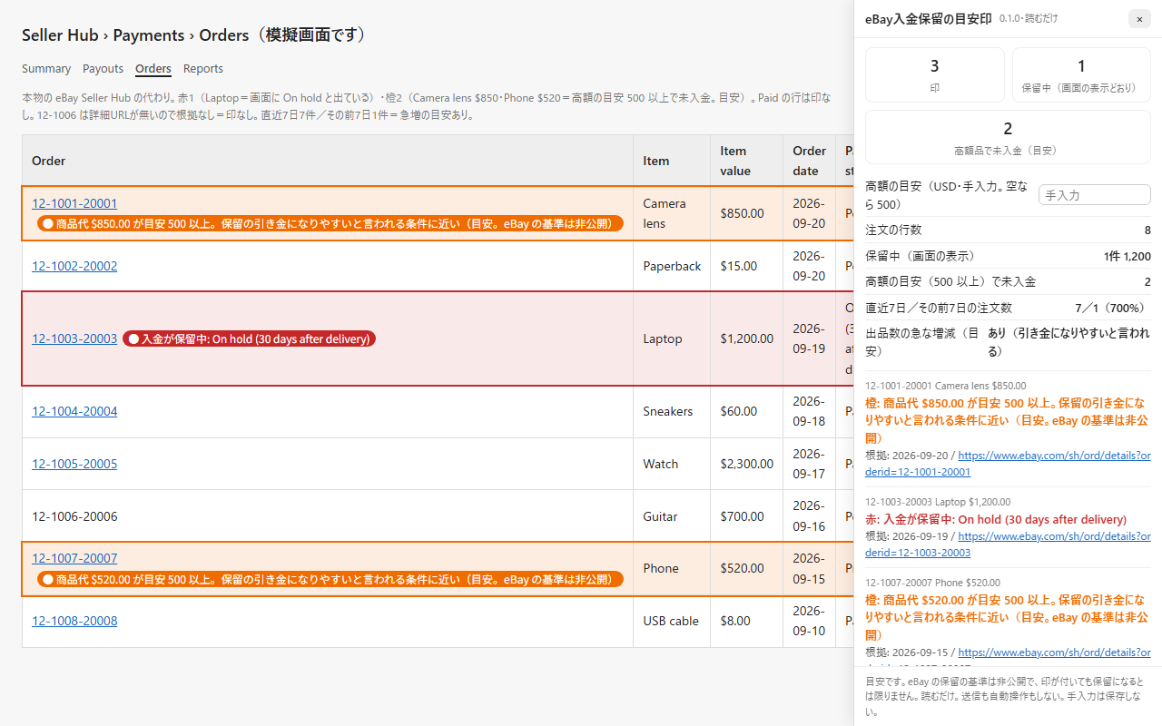Click the 'Seller Hub › Payments › Orders' page heading
This screenshot has width=1162, height=726.
tap(194, 35)
